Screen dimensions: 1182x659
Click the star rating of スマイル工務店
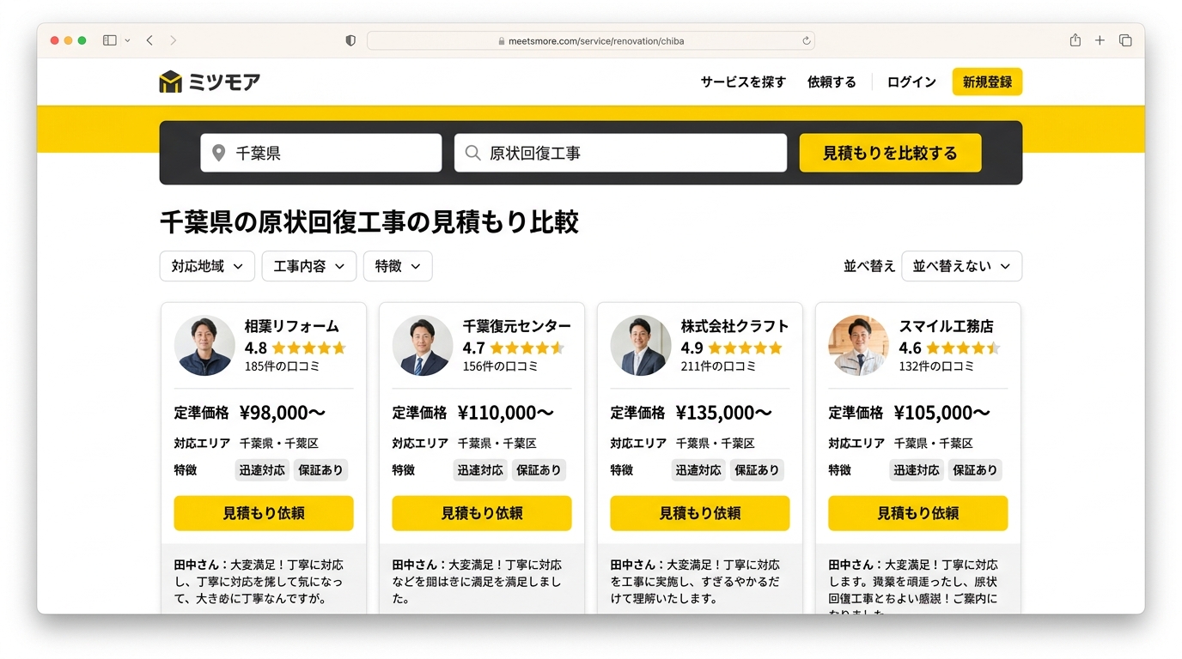[964, 348]
